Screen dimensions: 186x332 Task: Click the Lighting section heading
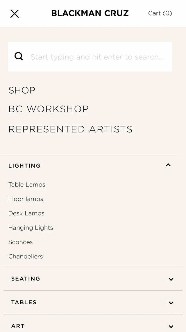point(24,166)
